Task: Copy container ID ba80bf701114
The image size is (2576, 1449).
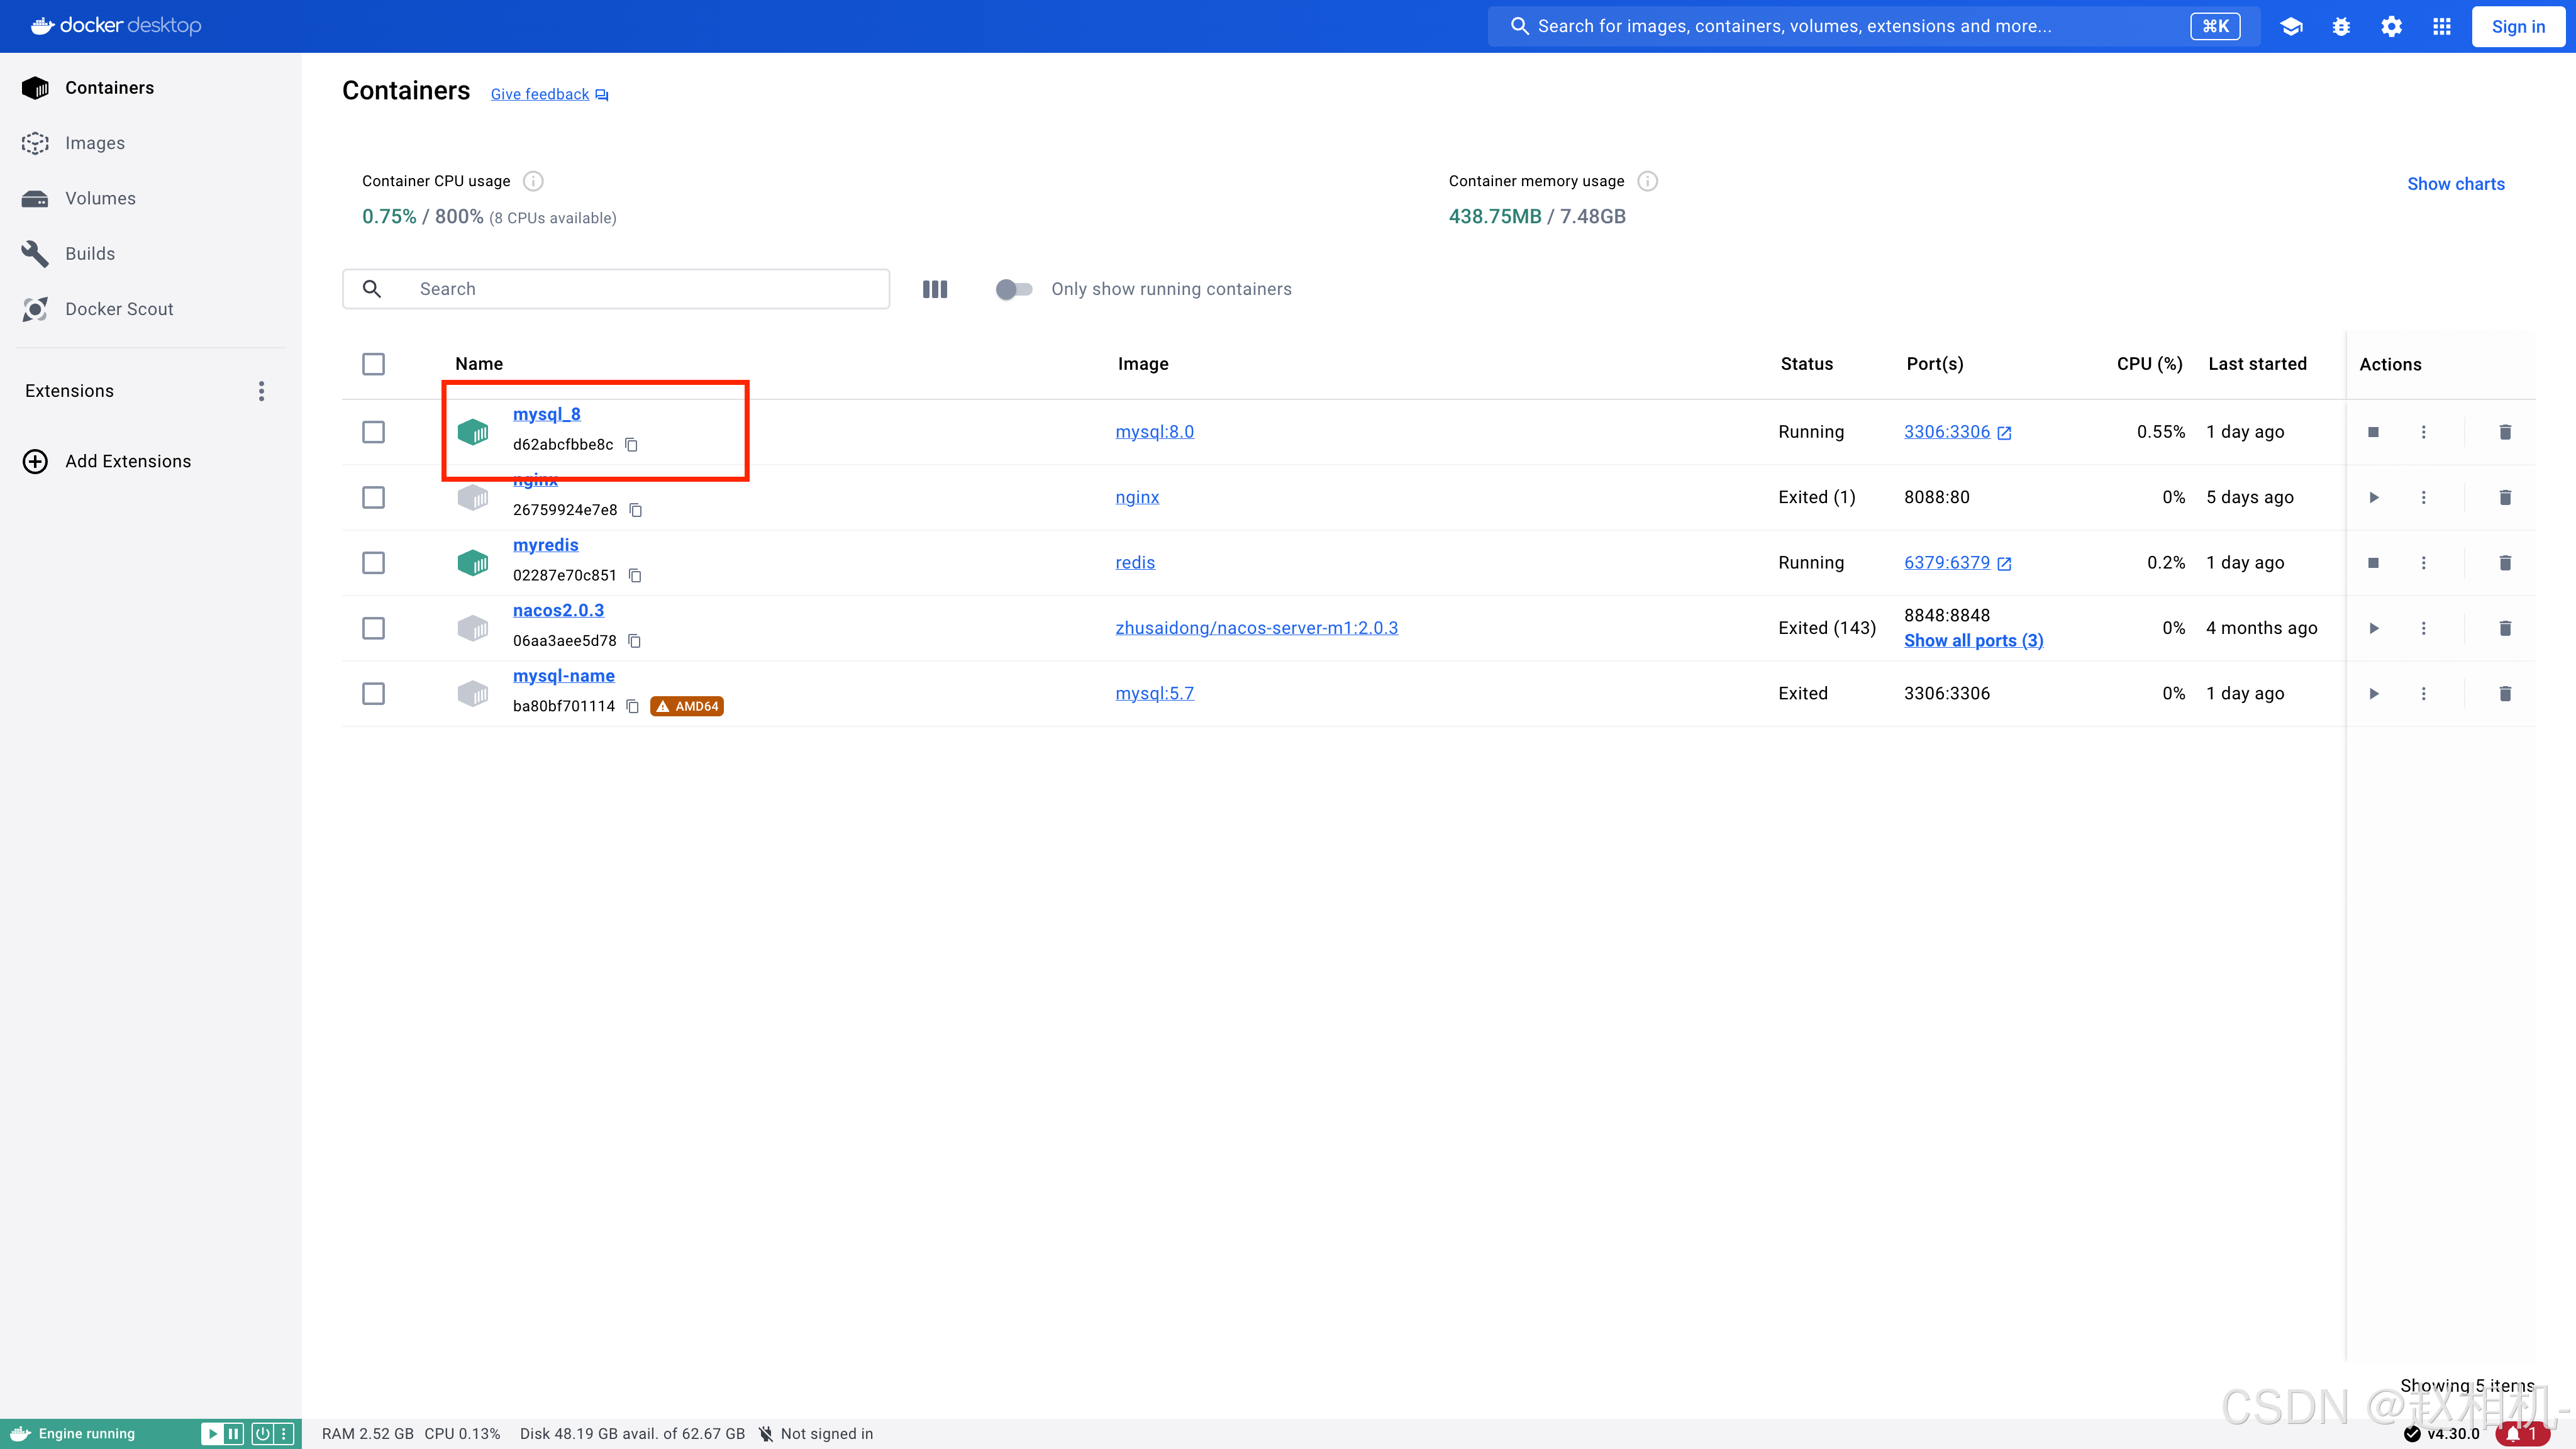Action: point(632,706)
